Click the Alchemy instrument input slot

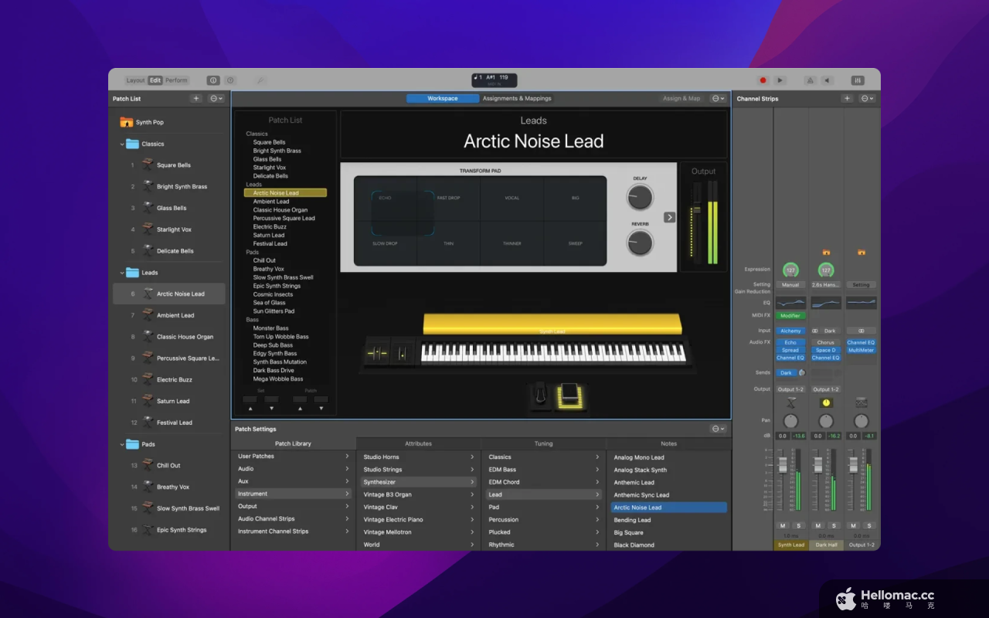click(x=790, y=331)
